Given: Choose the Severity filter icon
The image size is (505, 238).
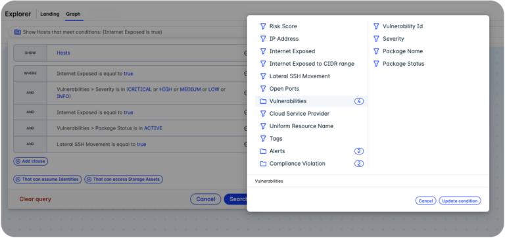Looking at the screenshot, I should pyautogui.click(x=376, y=39).
